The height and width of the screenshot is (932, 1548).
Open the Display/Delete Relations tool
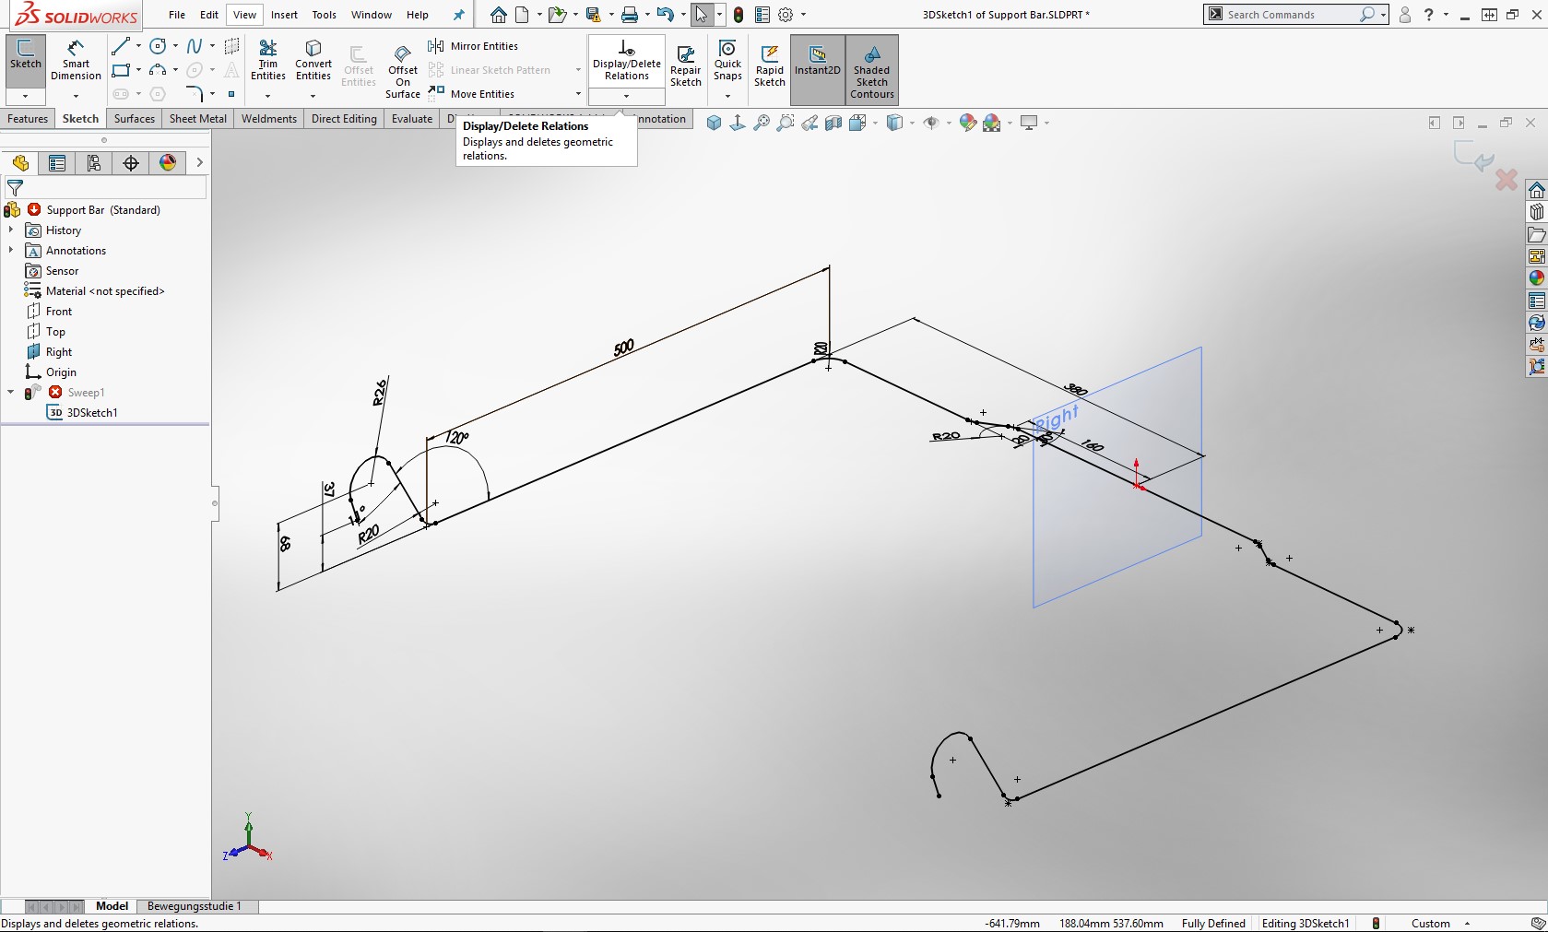(626, 60)
